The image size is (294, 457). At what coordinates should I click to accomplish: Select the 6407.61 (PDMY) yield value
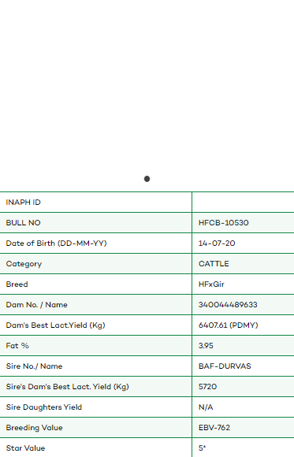tap(228, 325)
